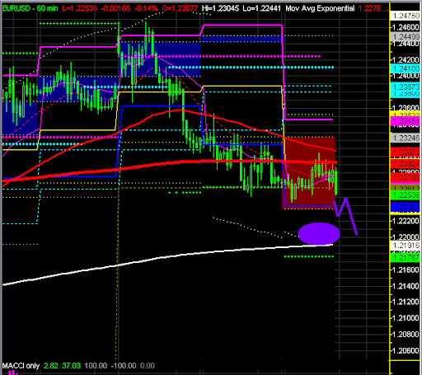Click the 1.20600 axis price label

coord(406,350)
